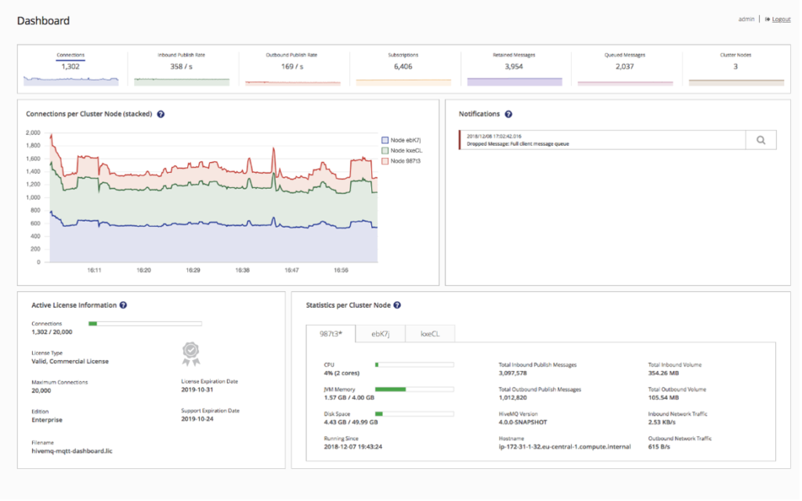
Task: Click the '3,097,578' inbound messages value
Action: [513, 373]
